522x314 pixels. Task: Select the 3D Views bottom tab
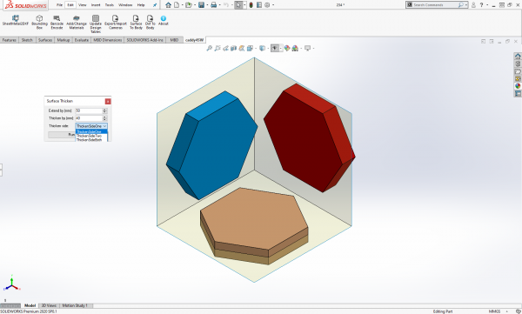click(49, 305)
